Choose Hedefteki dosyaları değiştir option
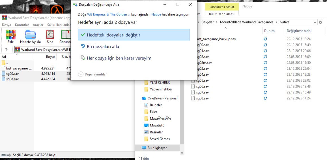The image size is (327, 160). click(x=134, y=35)
